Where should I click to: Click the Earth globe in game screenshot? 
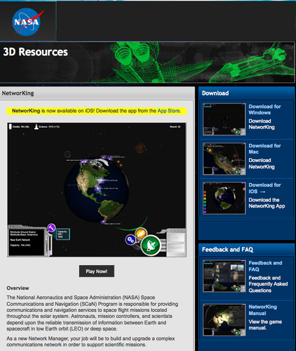pyautogui.click(x=97, y=190)
